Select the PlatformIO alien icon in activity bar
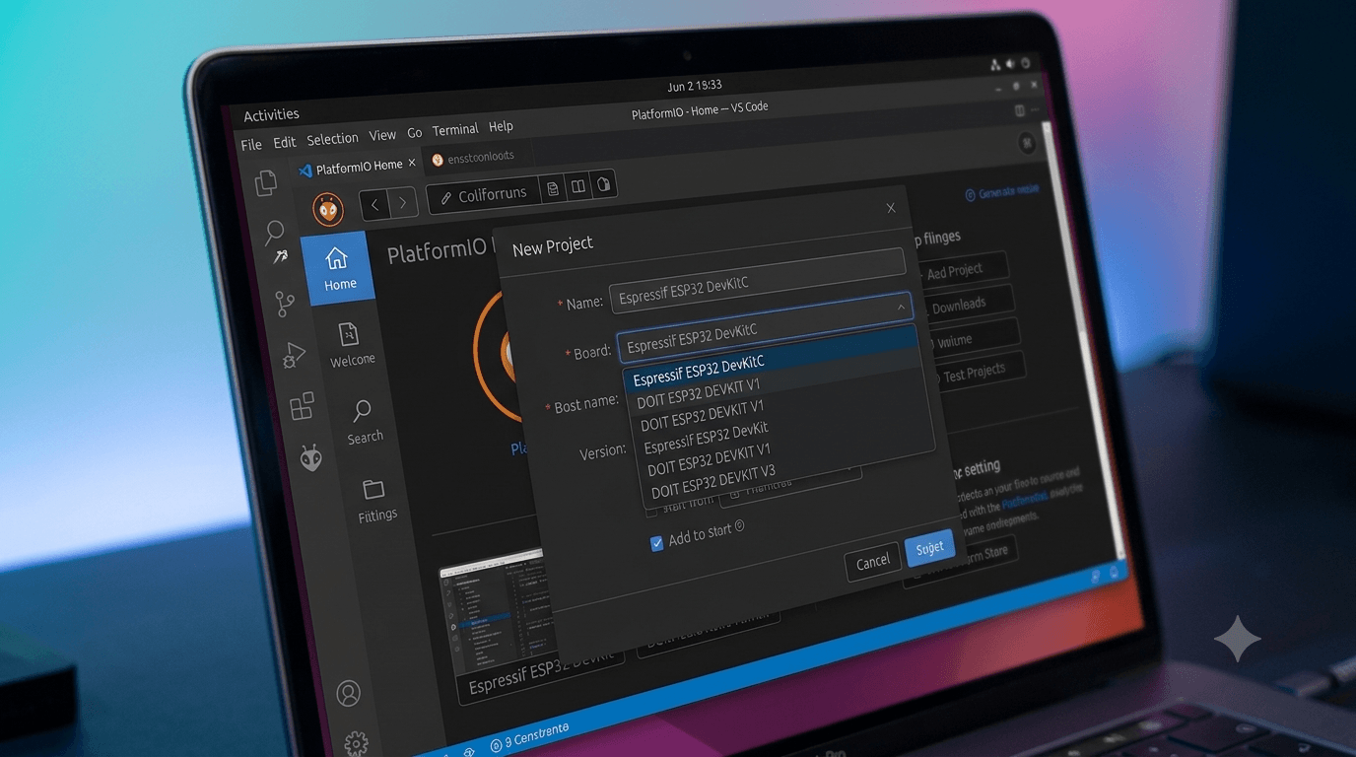This screenshot has width=1356, height=757. tap(311, 457)
